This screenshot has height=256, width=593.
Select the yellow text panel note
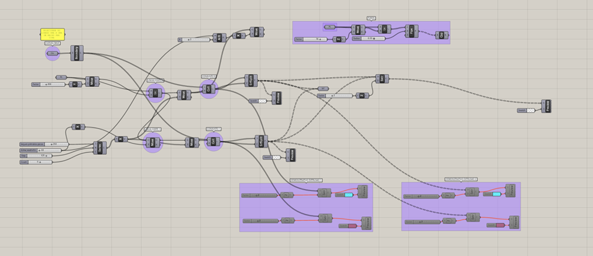click(52, 34)
